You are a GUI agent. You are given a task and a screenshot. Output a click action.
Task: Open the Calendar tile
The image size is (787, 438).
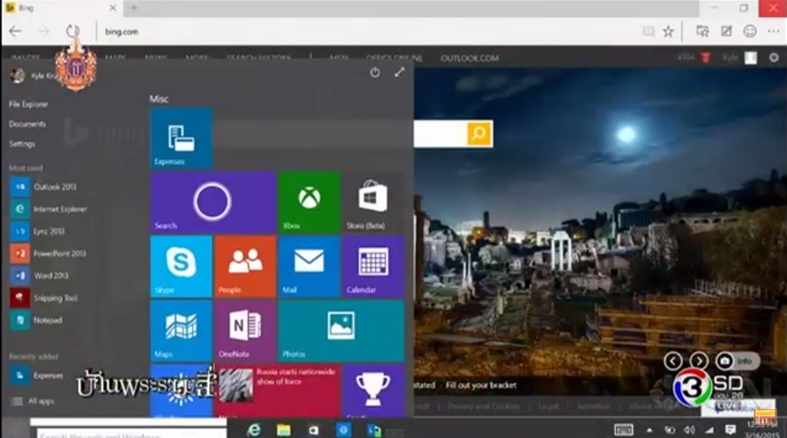372,266
